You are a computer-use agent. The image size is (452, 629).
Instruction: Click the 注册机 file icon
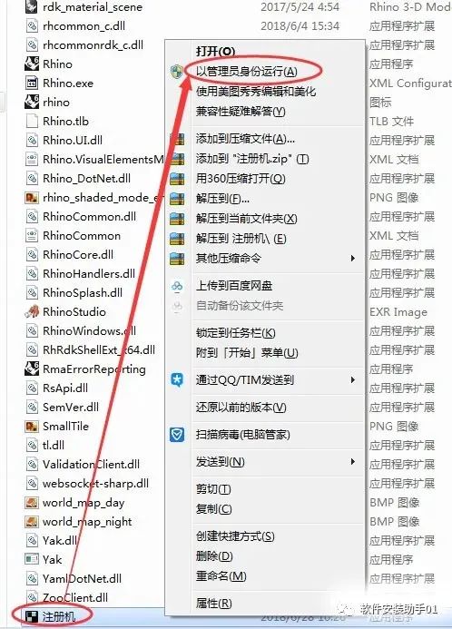click(x=32, y=616)
